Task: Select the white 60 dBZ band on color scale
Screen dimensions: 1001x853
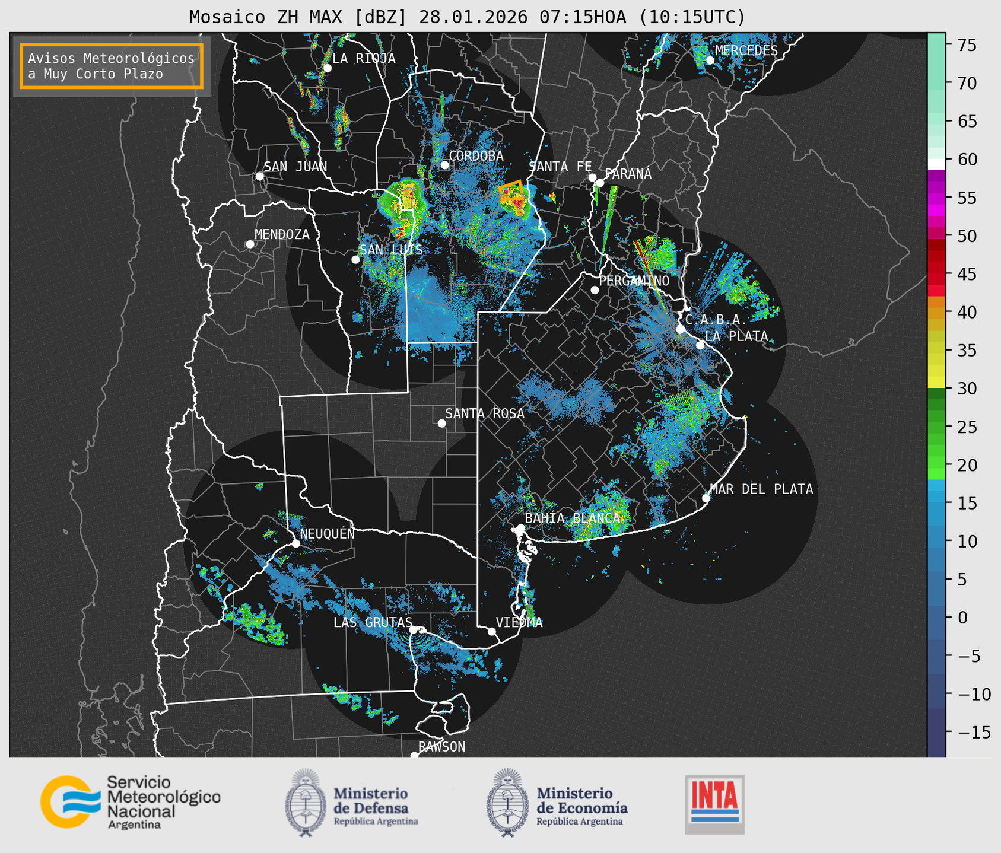Action: click(x=936, y=164)
